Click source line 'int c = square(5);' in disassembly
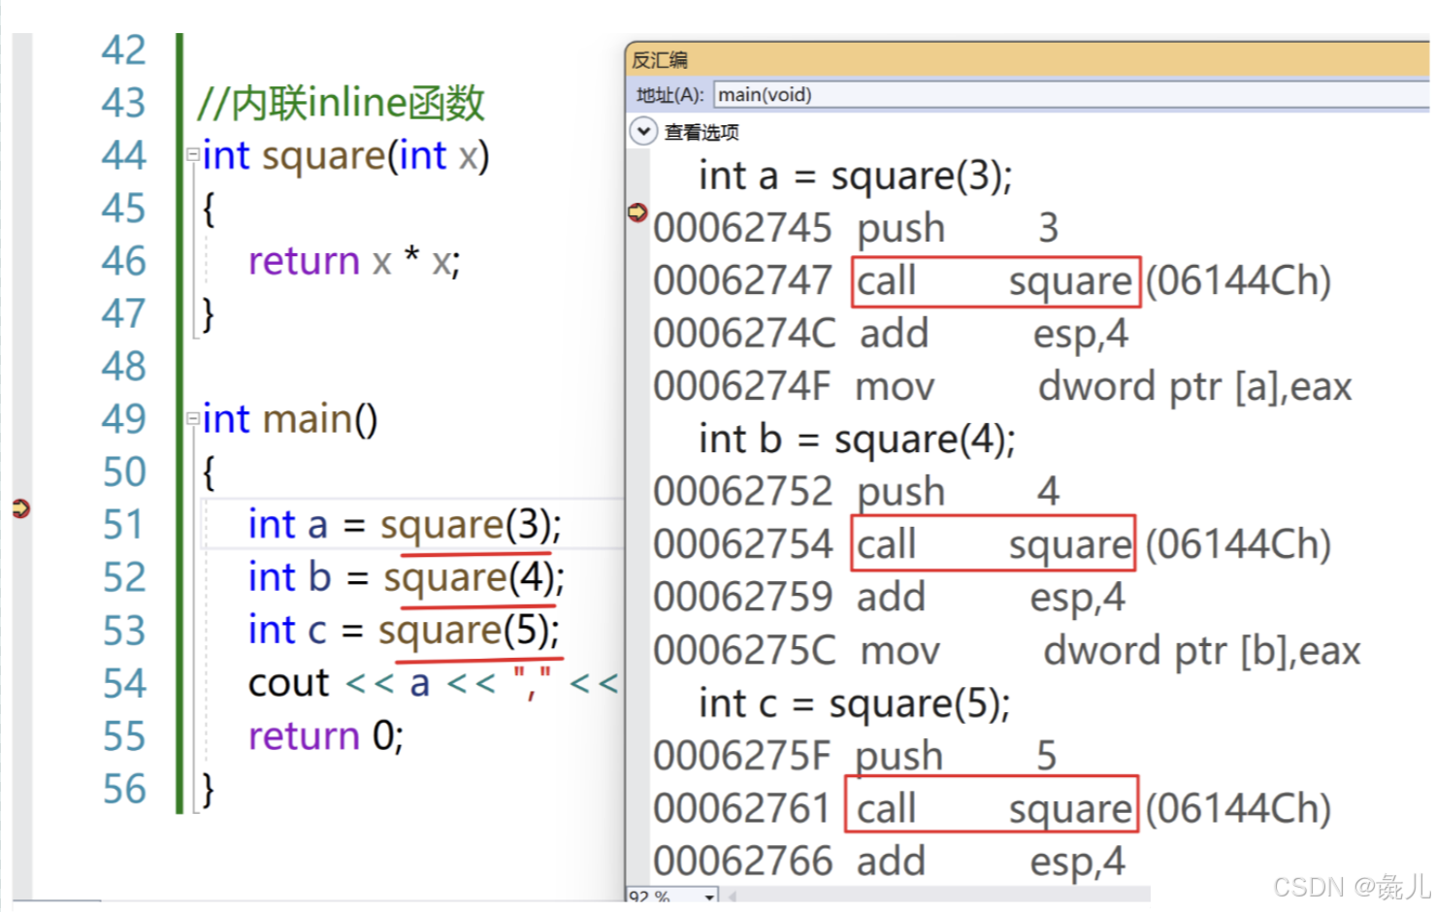The image size is (1435, 912). [854, 703]
